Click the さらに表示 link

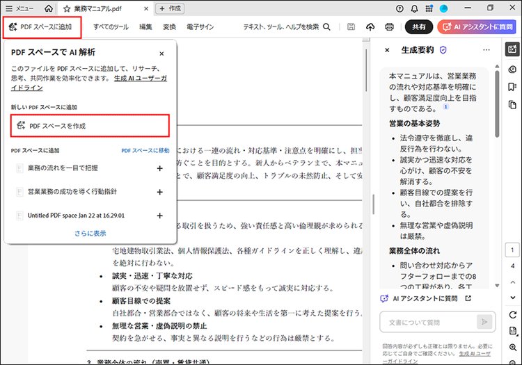click(90, 233)
